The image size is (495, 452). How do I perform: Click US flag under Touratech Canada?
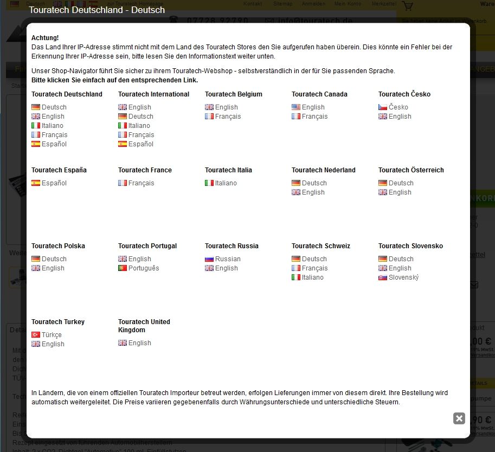click(x=296, y=107)
